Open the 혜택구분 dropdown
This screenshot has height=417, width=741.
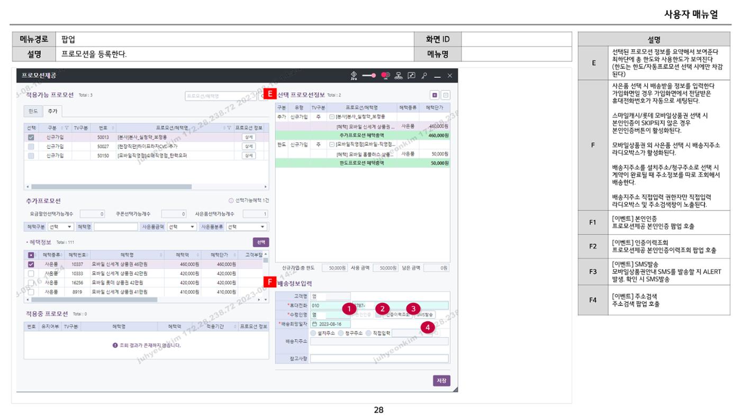[61, 226]
